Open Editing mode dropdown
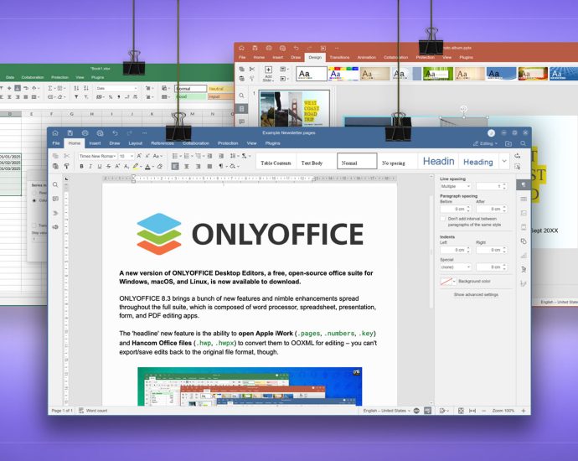 click(x=485, y=143)
